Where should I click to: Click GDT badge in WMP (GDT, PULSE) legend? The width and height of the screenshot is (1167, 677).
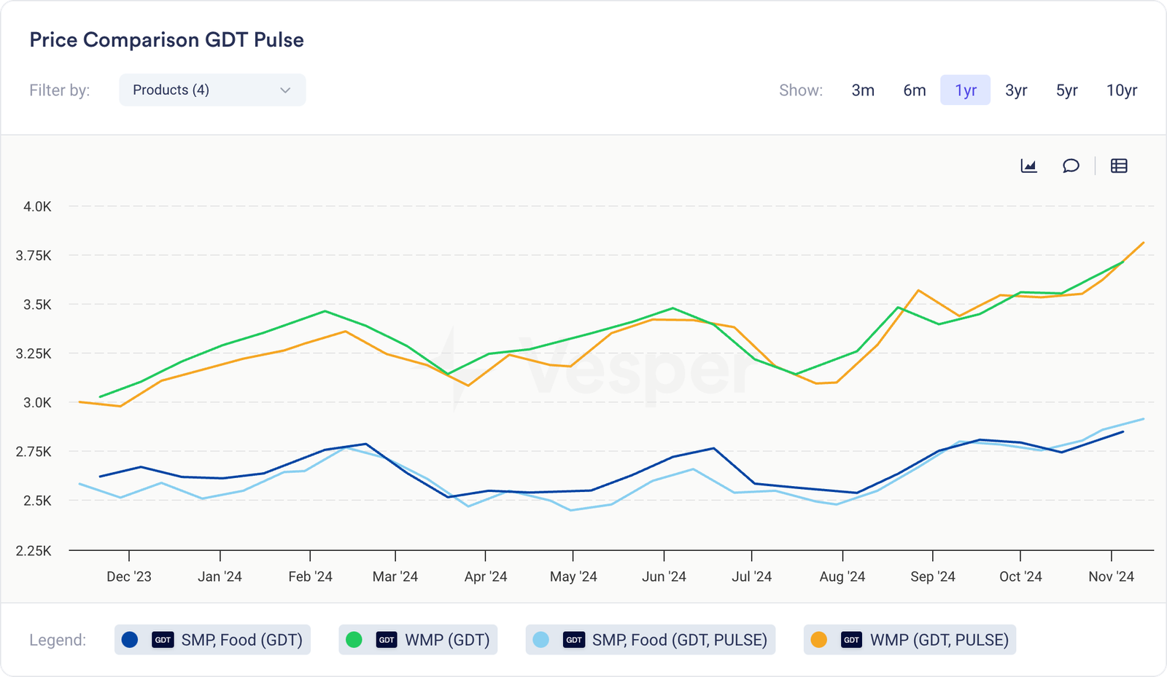(x=852, y=640)
